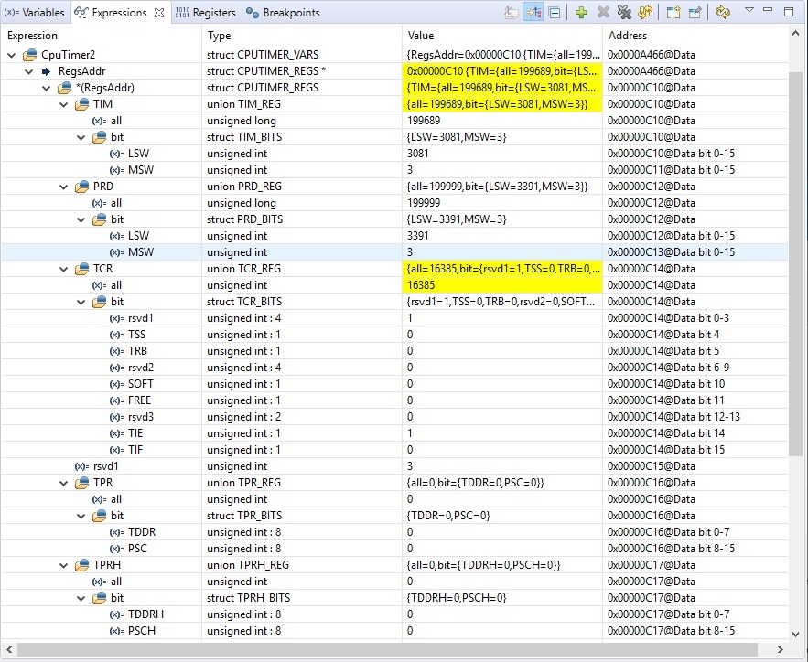Select the TDDR bitfield row
Viewport: 808px width, 662px height.
[394, 532]
